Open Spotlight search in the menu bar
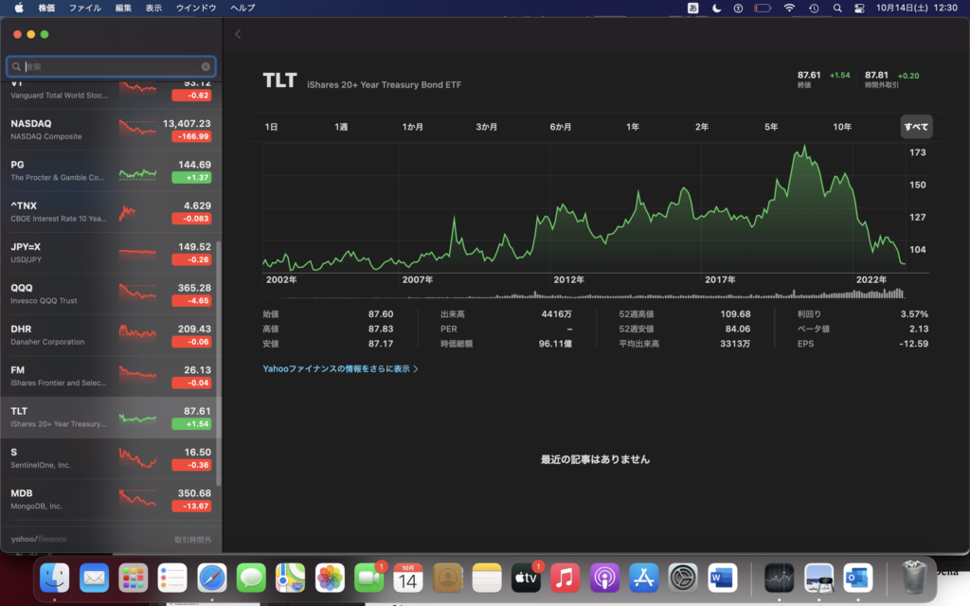Image resolution: width=970 pixels, height=606 pixels. click(x=836, y=8)
